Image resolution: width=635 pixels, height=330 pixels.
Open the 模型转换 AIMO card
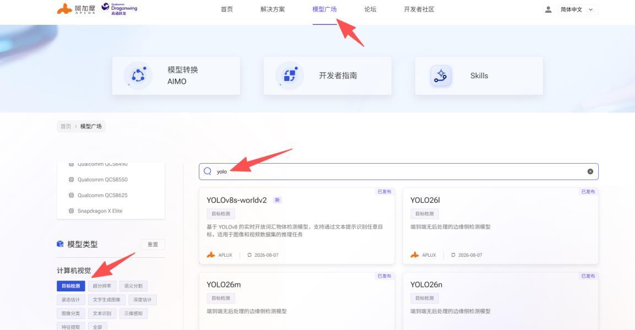176,75
